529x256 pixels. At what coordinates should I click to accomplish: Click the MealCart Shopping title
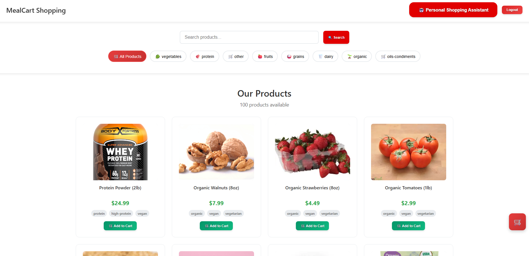[36, 10]
